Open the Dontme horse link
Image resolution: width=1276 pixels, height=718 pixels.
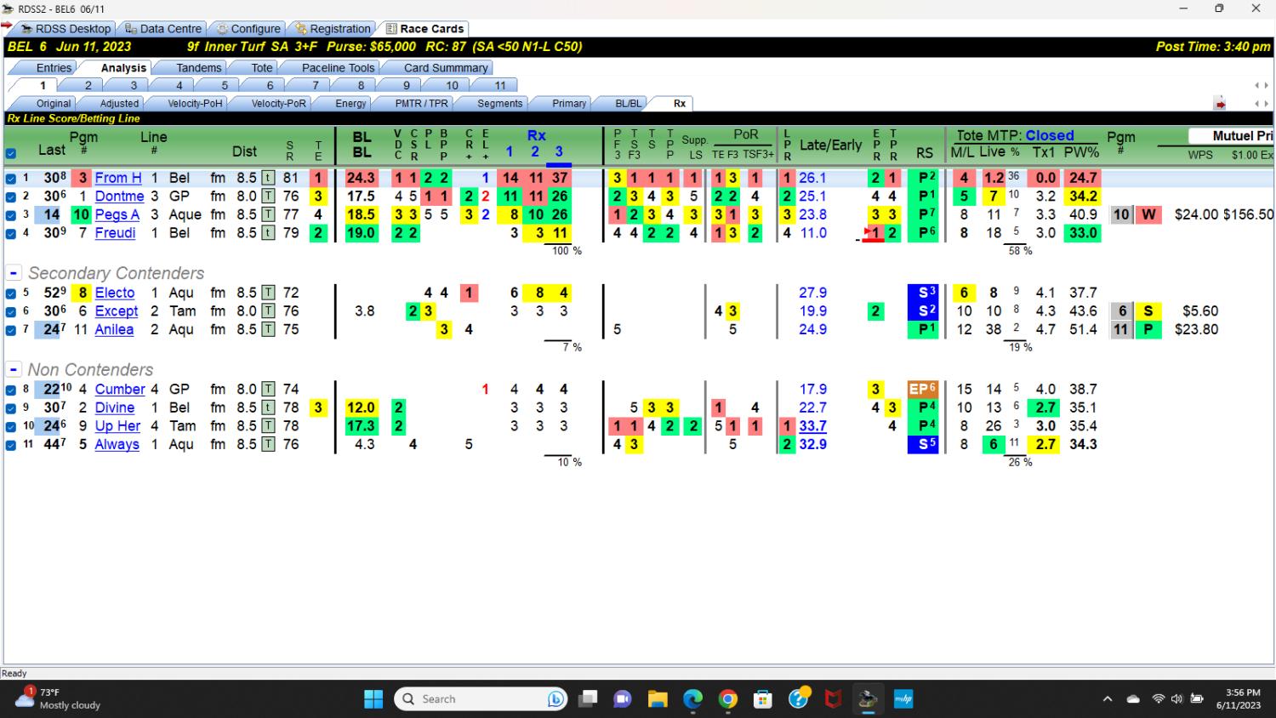click(119, 197)
